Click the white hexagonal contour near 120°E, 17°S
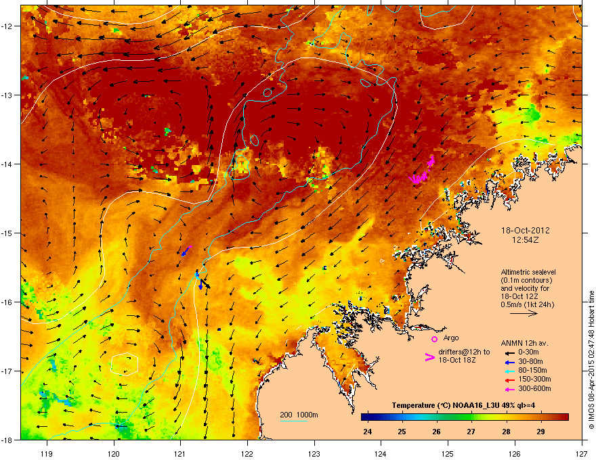This screenshot has width=596, height=460. pyautogui.click(x=125, y=365)
